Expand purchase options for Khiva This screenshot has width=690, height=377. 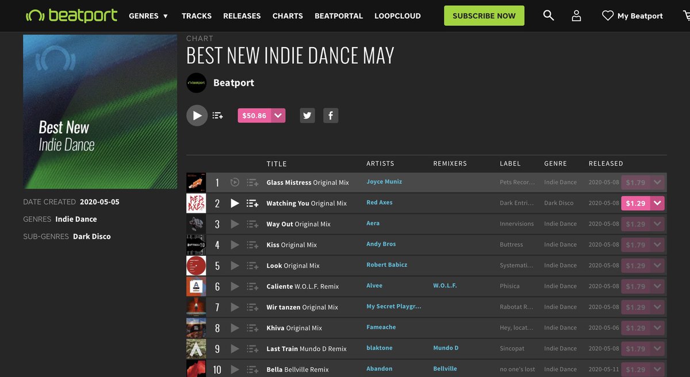(x=657, y=328)
